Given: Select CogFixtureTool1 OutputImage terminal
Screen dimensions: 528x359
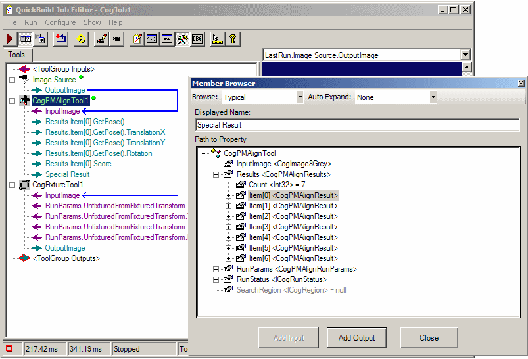Looking at the screenshot, I should pos(65,248).
